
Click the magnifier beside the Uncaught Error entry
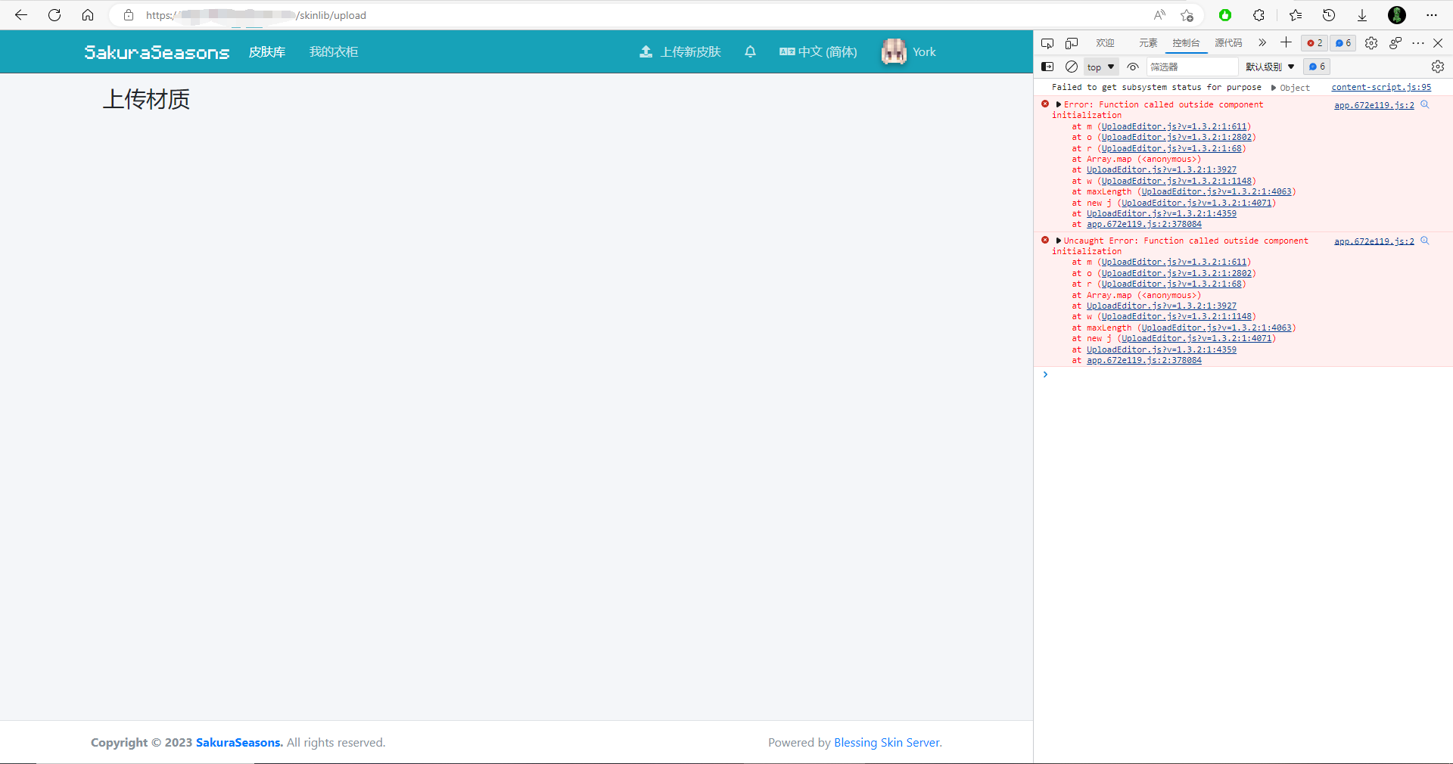pos(1425,241)
